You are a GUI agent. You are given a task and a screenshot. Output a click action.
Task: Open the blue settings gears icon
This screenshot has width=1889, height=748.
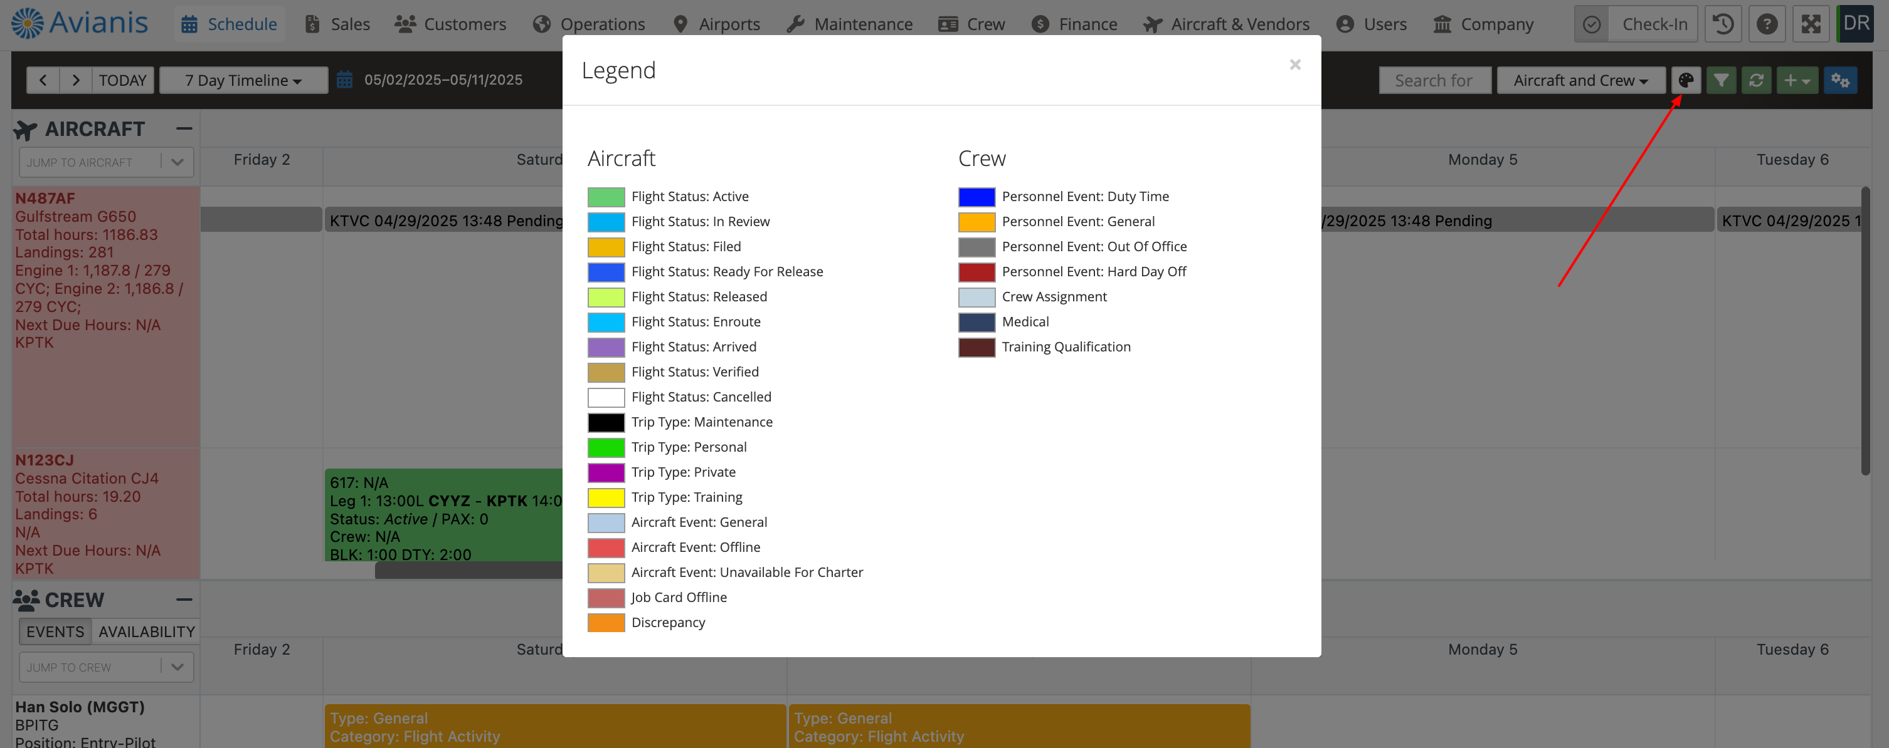(x=1840, y=81)
